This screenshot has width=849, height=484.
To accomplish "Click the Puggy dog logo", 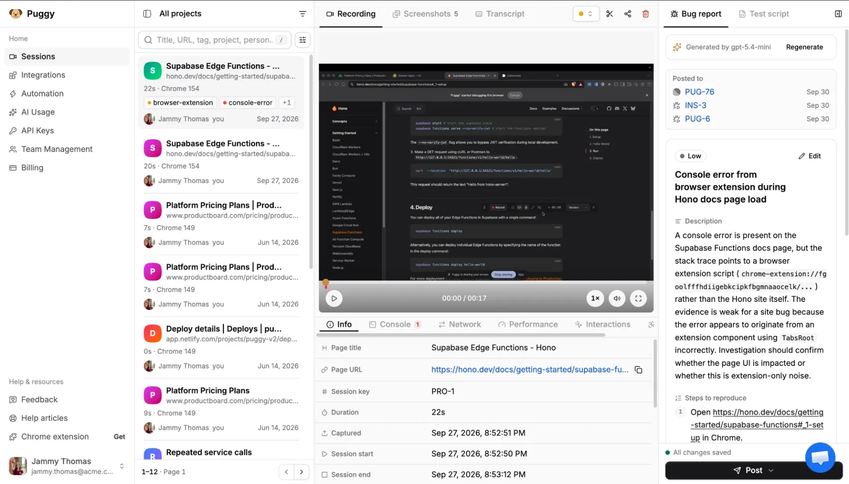I will click(x=15, y=14).
